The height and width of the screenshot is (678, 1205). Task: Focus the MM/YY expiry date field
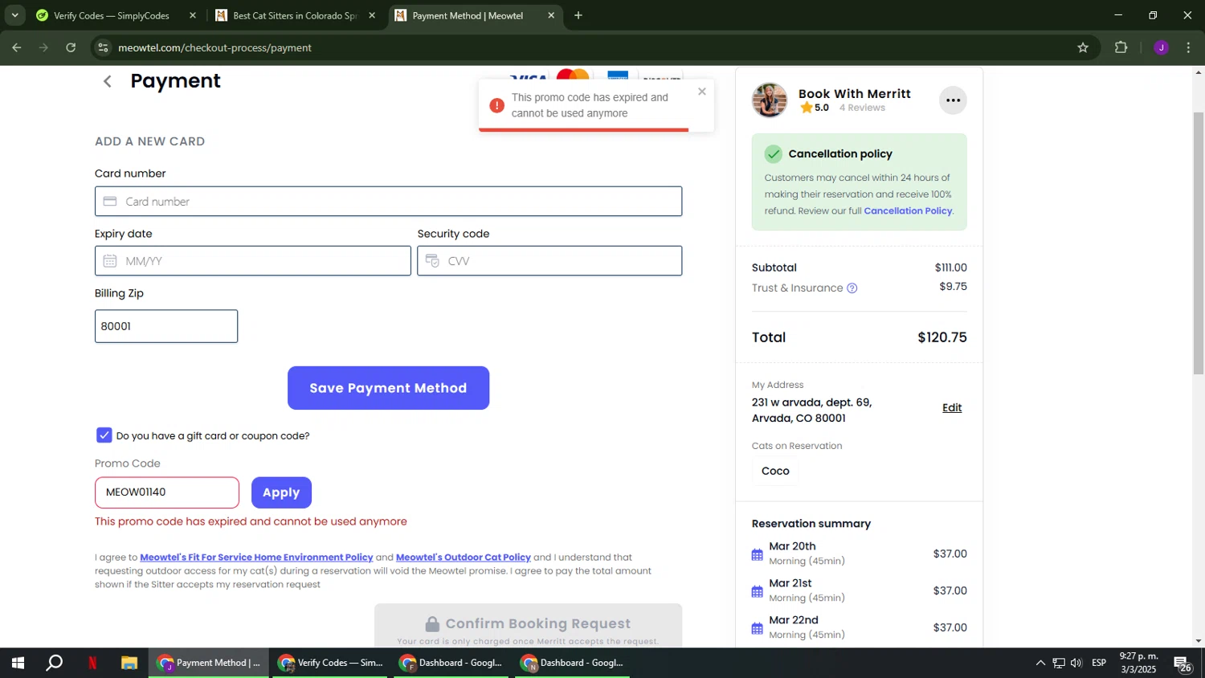pyautogui.click(x=253, y=261)
